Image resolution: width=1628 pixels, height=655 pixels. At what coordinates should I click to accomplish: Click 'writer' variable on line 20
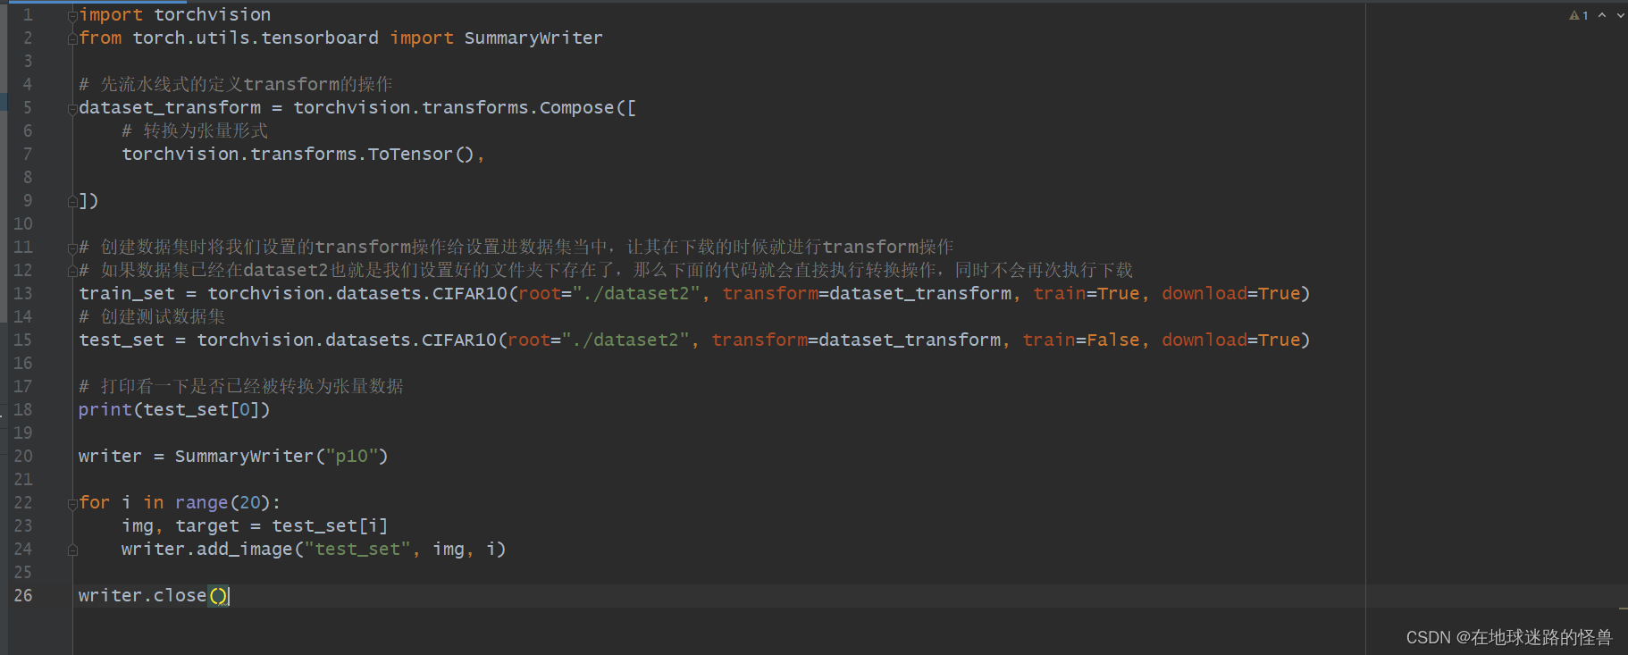[110, 456]
